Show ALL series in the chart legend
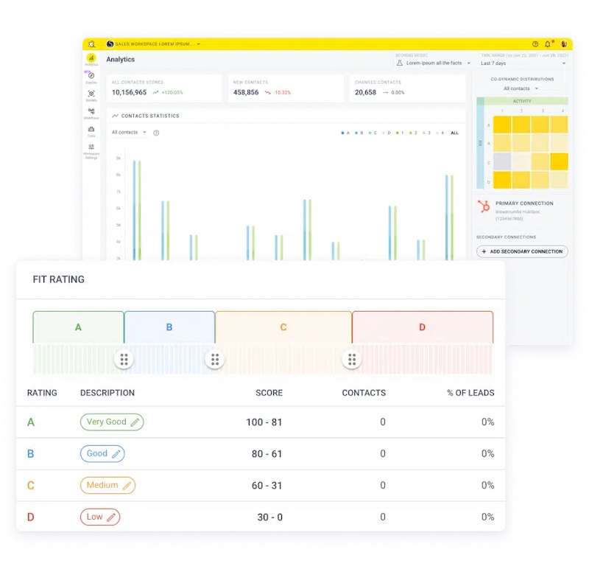This screenshot has height=569, width=589. [x=454, y=133]
